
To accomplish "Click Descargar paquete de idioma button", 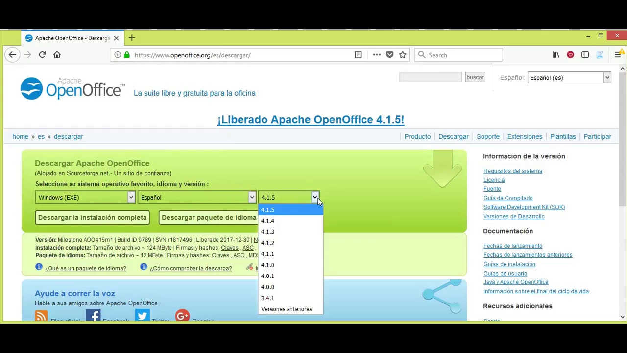I will pyautogui.click(x=209, y=217).
